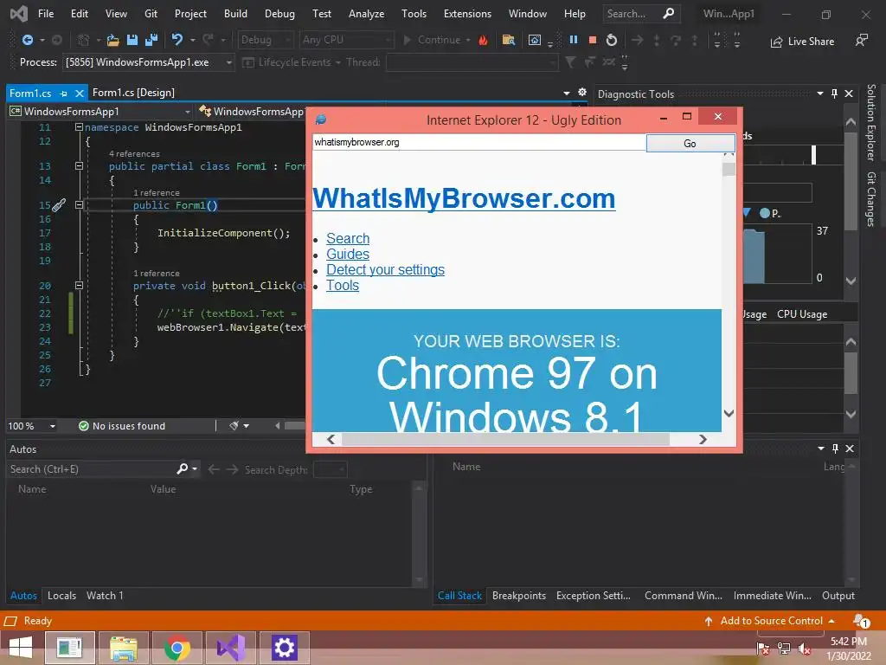Open the Output tab

[838, 596]
